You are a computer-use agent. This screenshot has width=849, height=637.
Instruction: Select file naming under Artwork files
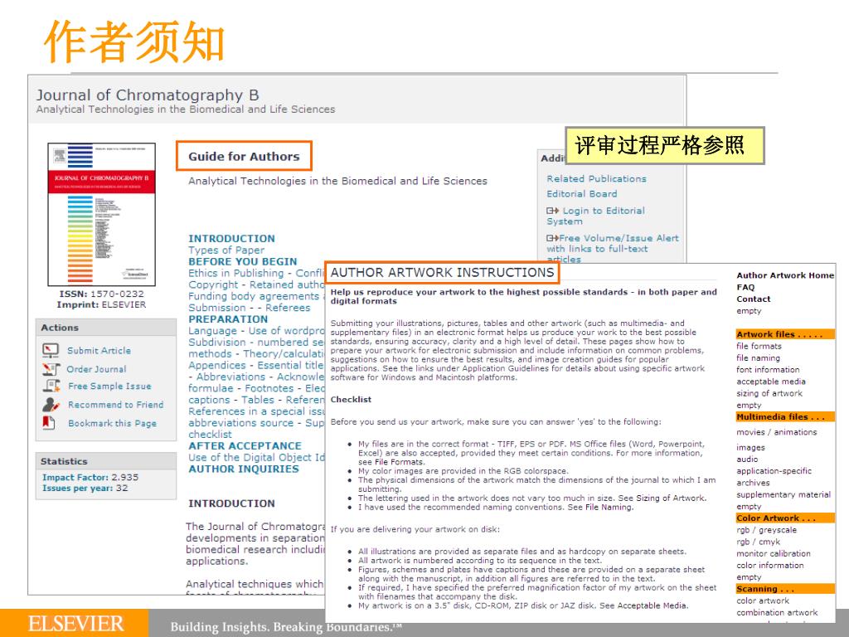tap(758, 358)
